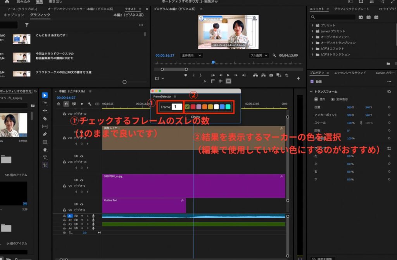Screen dimensions: 397x260
Task: Click the Check button in FrameDetector
Action: [195, 117]
